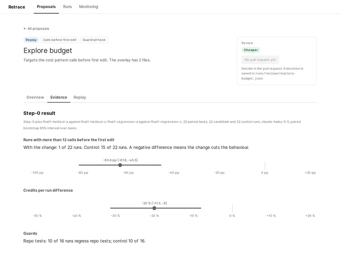Click the Cheaper review badge

coord(251,50)
